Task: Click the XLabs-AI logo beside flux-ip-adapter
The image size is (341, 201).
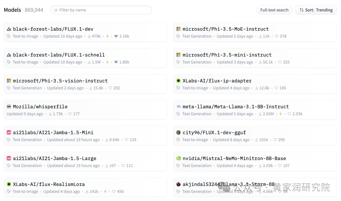Action: click(178, 81)
